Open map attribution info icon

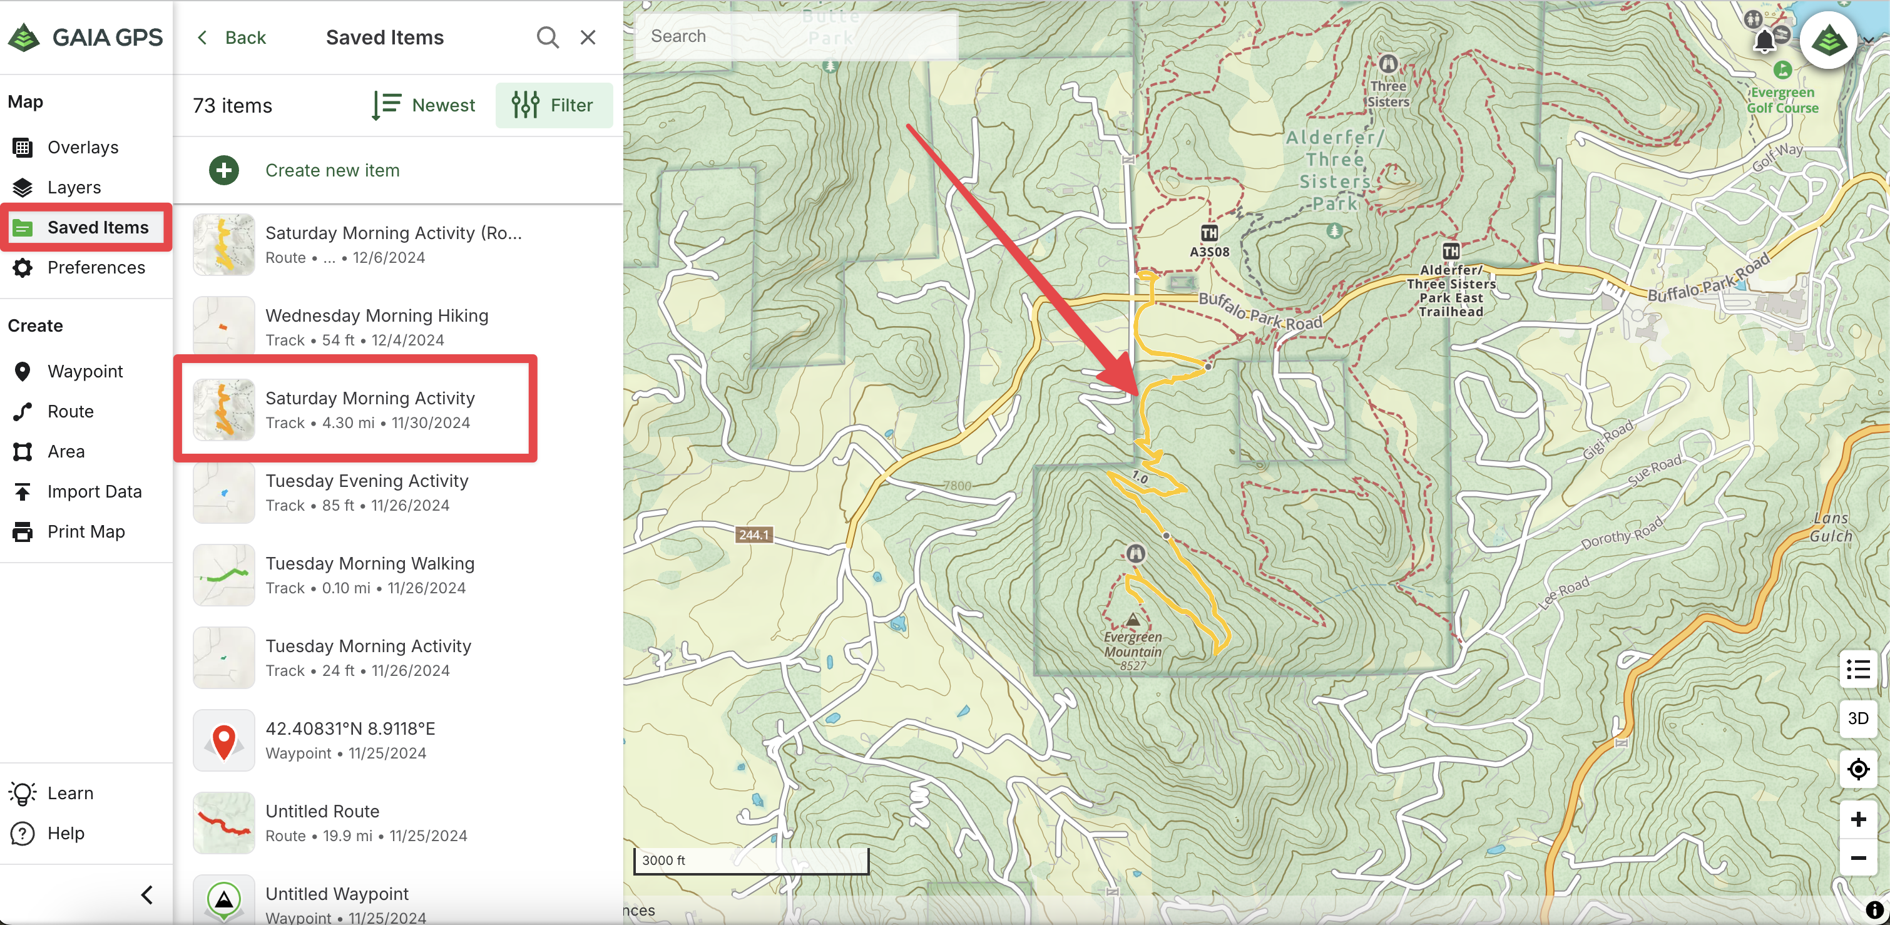pyautogui.click(x=1874, y=911)
